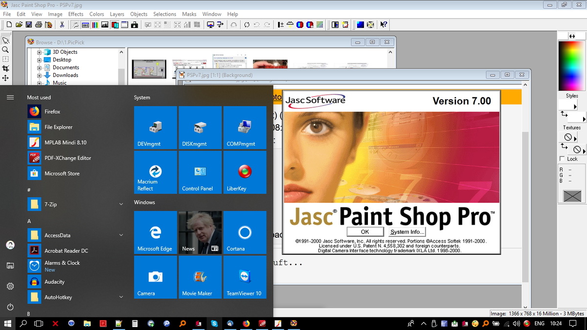The height and width of the screenshot is (330, 587).
Task: Click the first thumbnail in Browse window
Action: [149, 69]
